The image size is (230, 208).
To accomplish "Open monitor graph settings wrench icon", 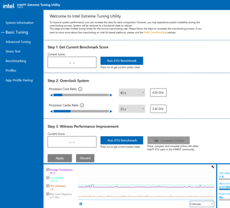I will click(x=213, y=167).
